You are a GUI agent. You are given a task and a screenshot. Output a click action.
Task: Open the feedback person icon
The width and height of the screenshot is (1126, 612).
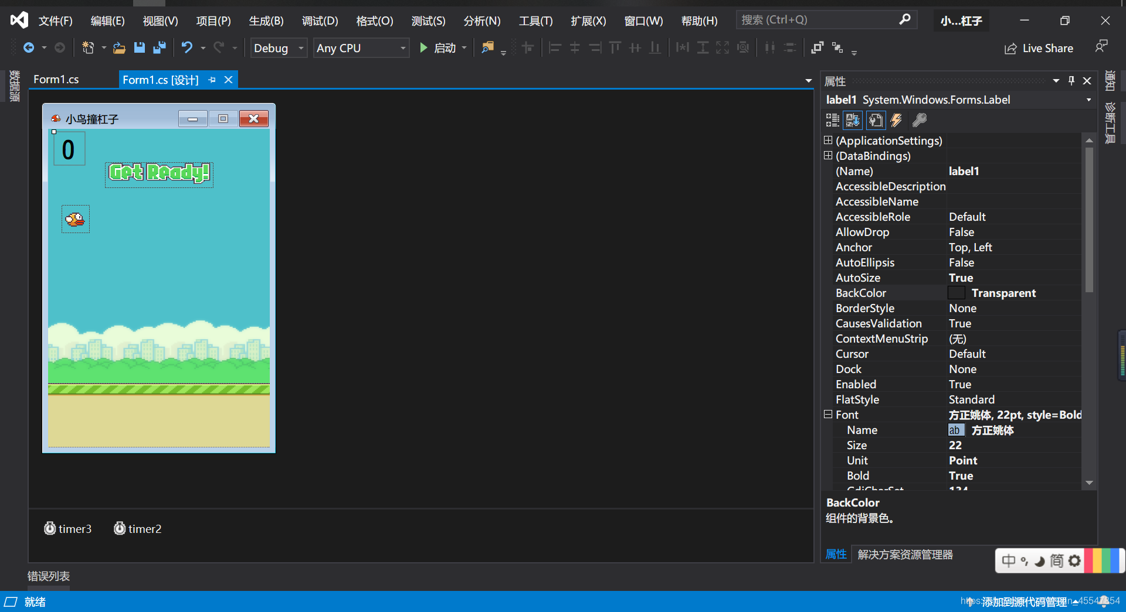point(1101,46)
